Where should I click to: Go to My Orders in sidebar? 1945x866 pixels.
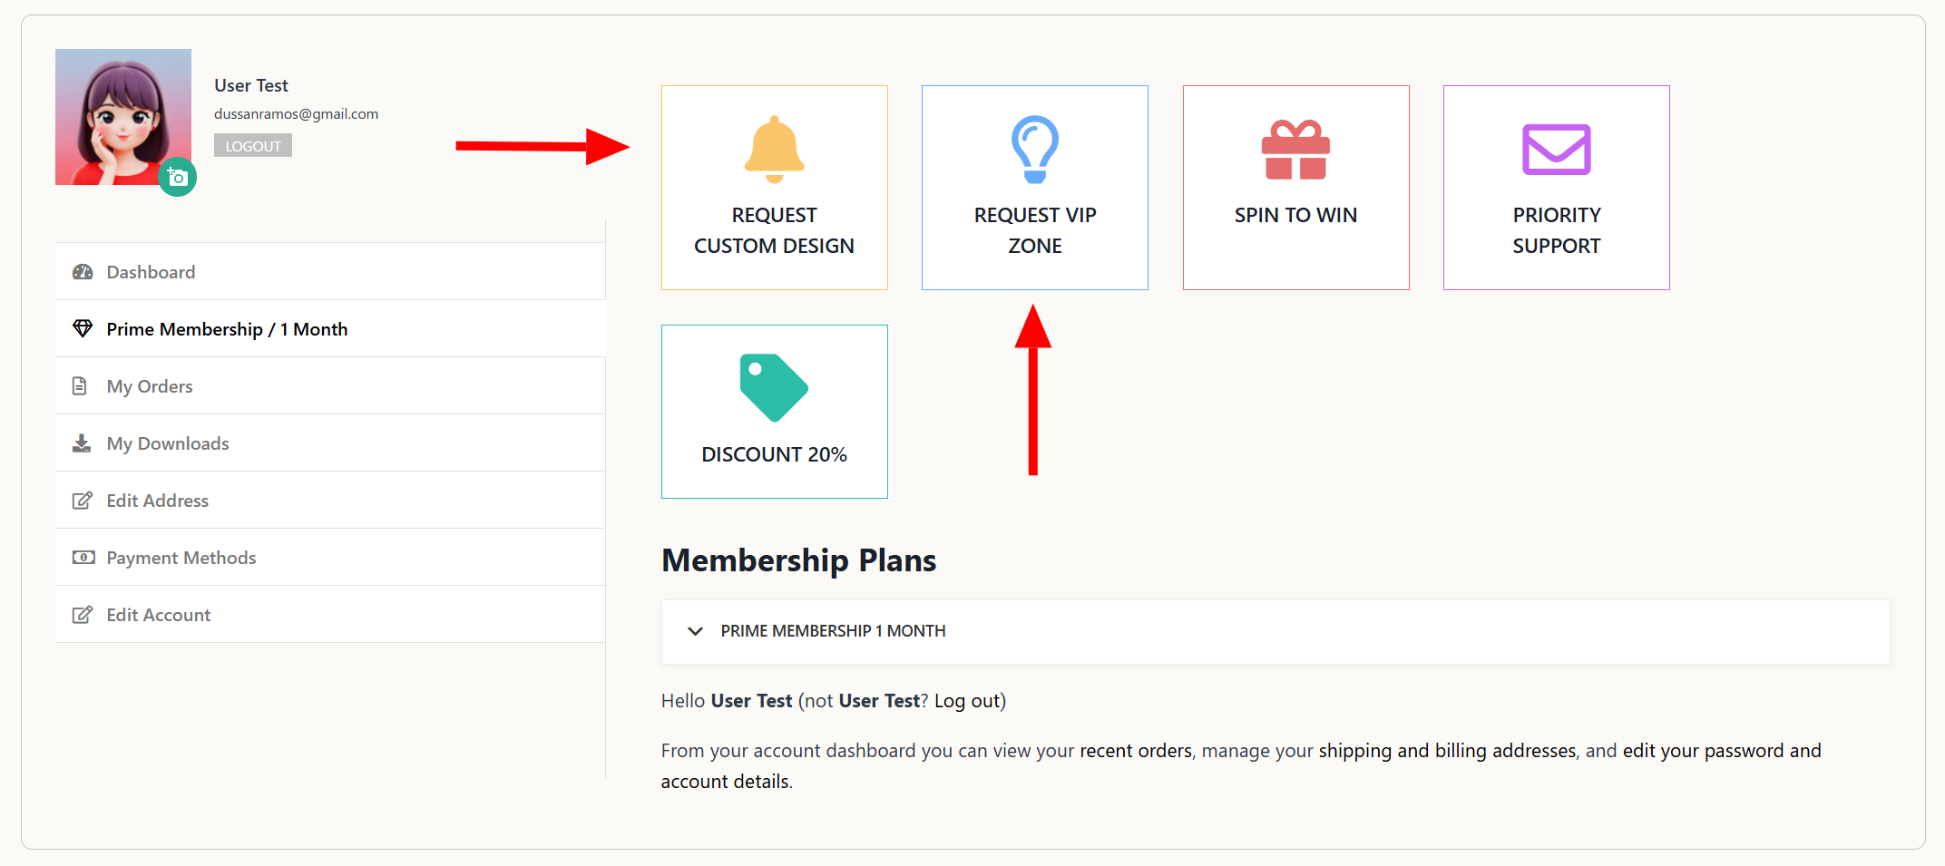click(150, 386)
